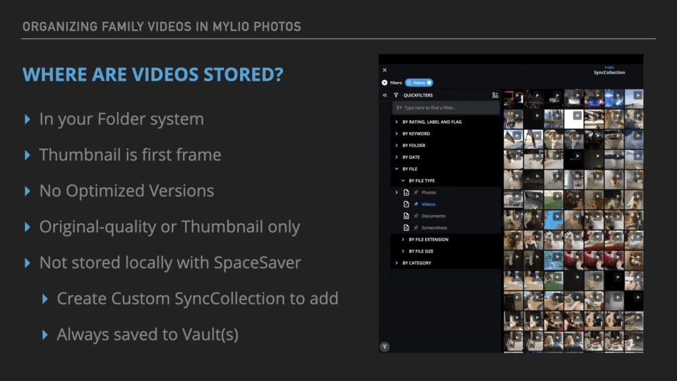This screenshot has height=381, width=677.
Task: Collapse the By File section
Action: coord(397,169)
